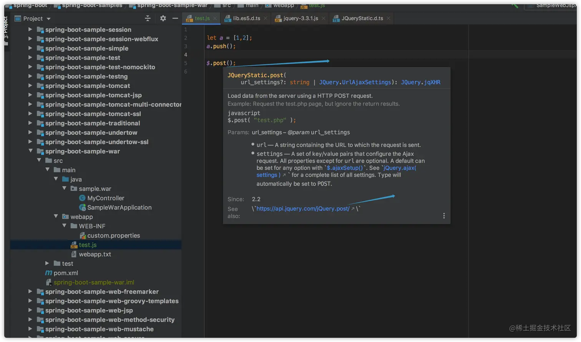The height and width of the screenshot is (342, 581).
Task: Click the .iml file icon
Action: [x=49, y=282]
